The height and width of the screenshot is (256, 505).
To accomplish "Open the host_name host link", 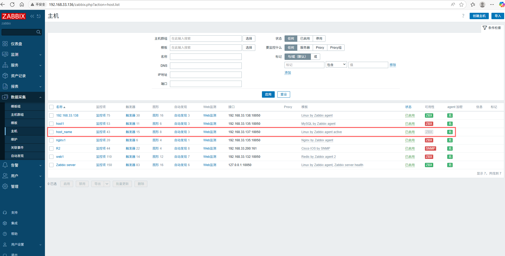I will [x=64, y=132].
